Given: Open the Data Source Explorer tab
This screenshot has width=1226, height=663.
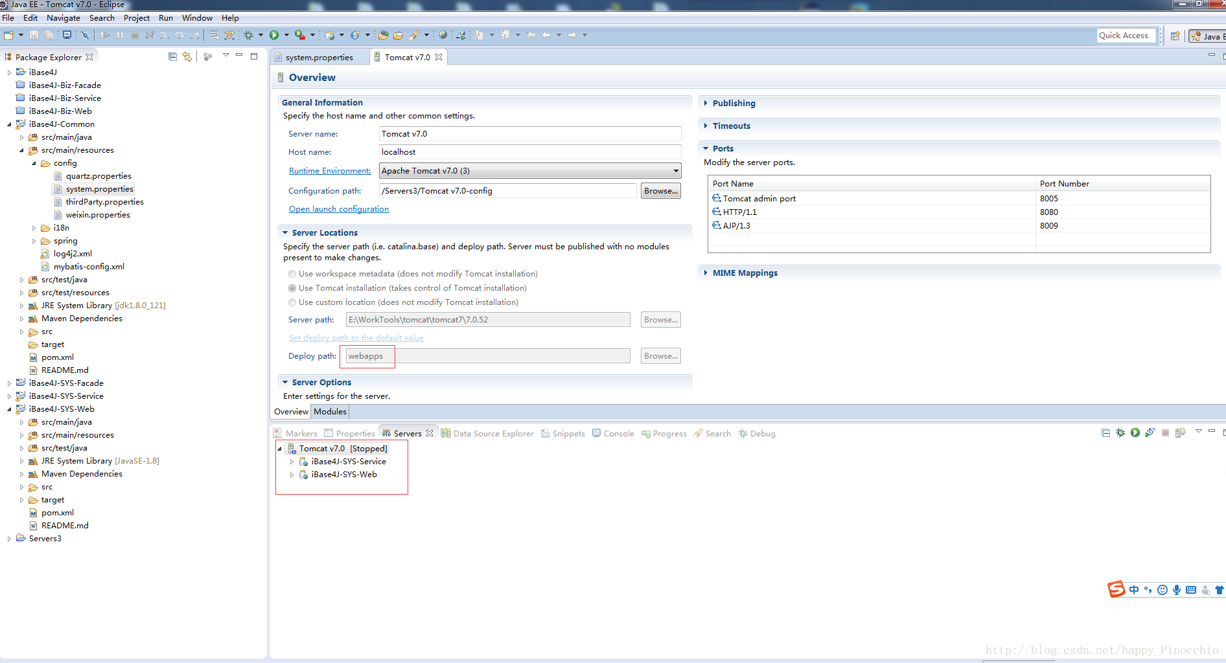Looking at the screenshot, I should [487, 433].
